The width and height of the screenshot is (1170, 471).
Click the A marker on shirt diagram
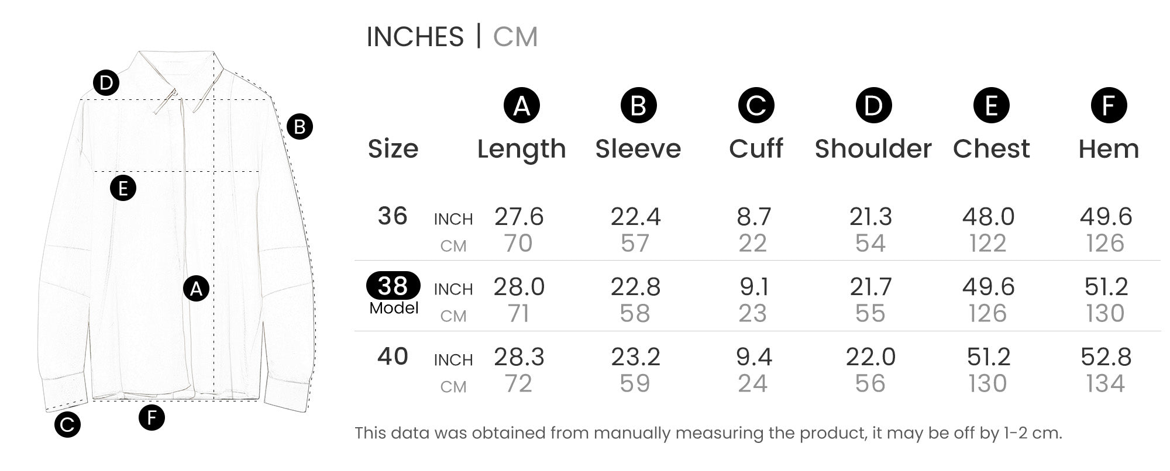197,289
